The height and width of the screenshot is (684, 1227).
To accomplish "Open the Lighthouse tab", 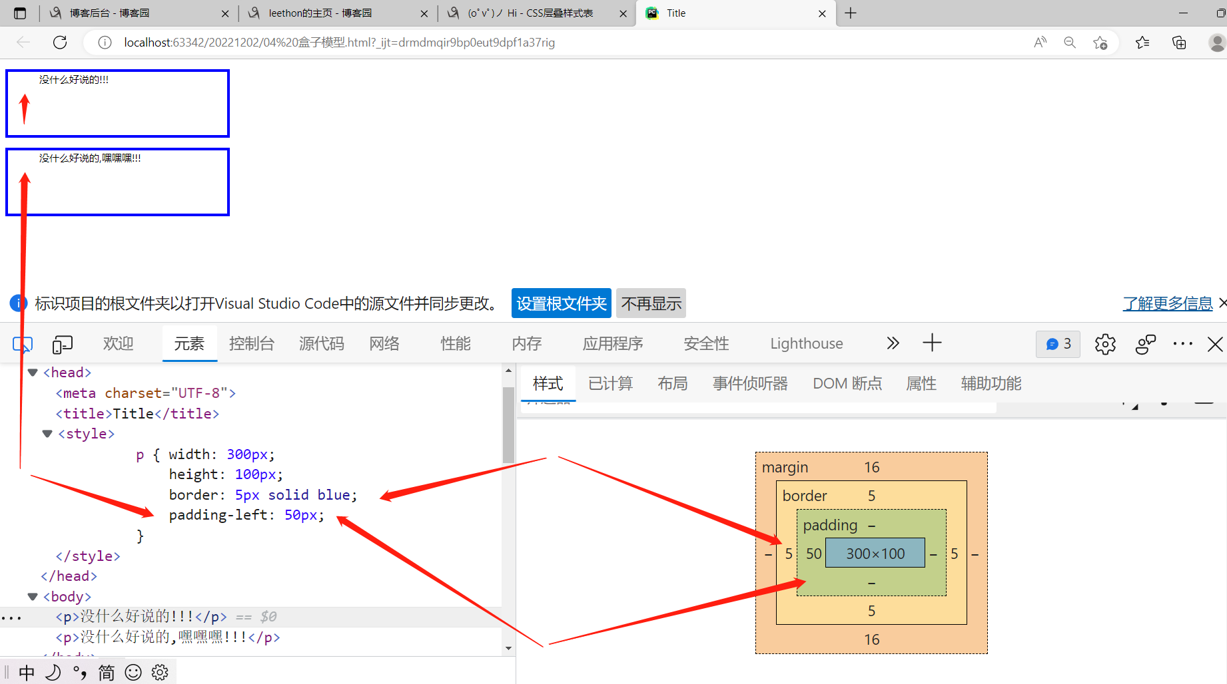I will pos(807,343).
